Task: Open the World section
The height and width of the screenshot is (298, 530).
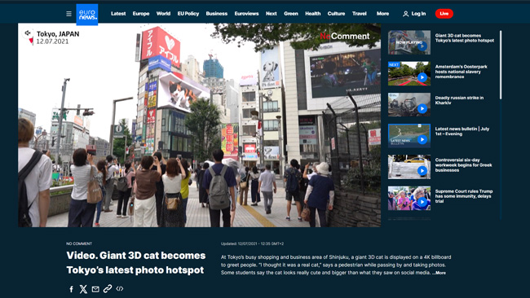Action: pos(163,14)
